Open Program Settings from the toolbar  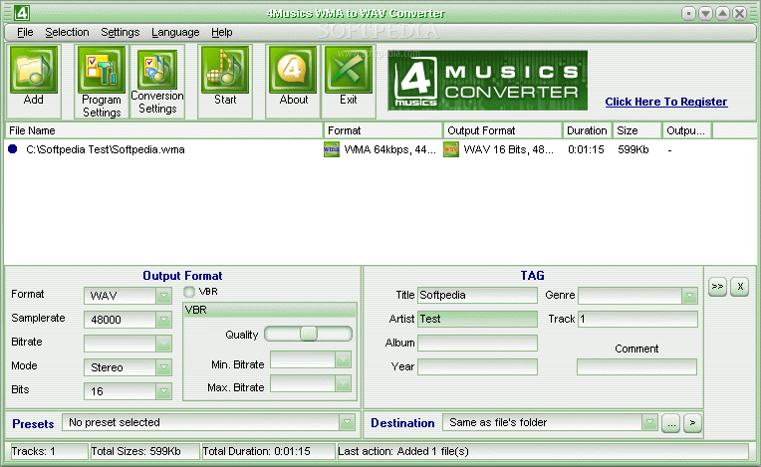click(101, 70)
